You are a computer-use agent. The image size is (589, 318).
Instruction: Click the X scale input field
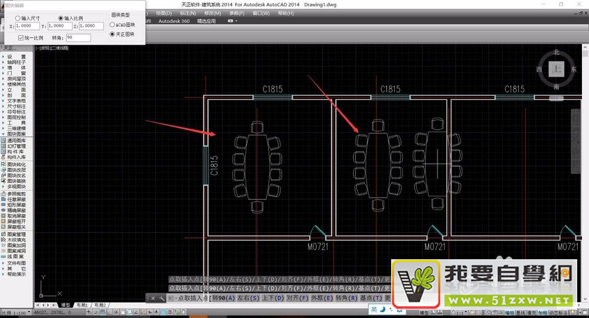point(28,26)
